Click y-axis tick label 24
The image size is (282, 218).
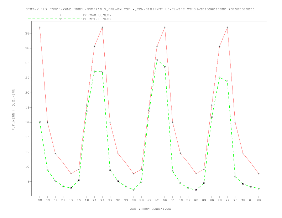coord(27,63)
